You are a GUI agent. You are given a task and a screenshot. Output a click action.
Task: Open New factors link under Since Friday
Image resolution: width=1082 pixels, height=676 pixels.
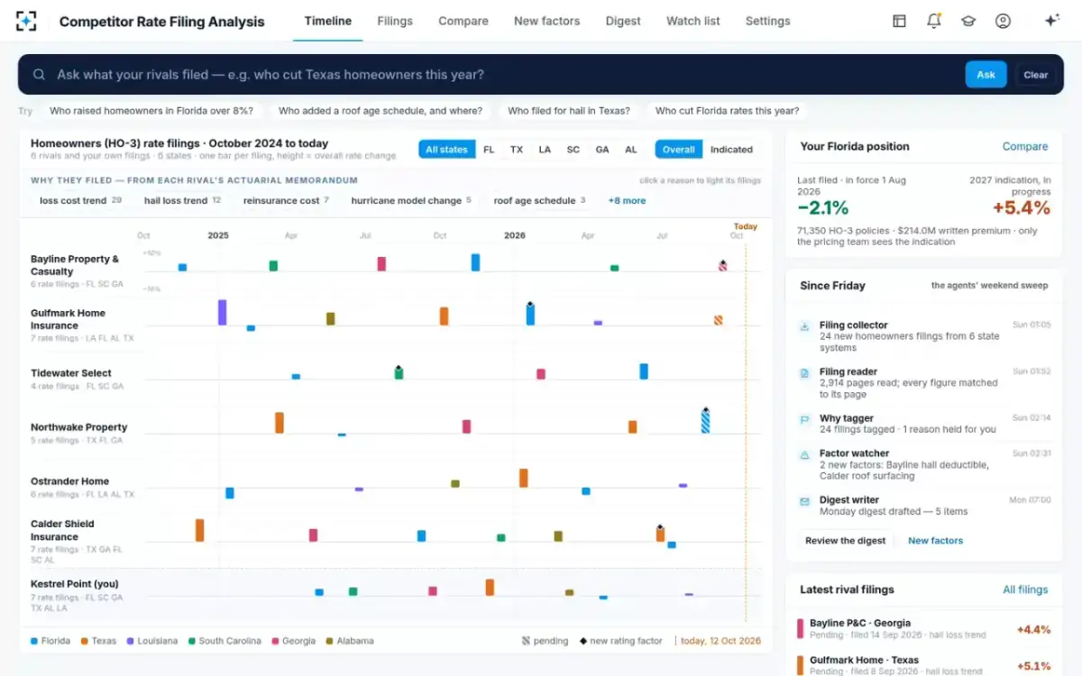(x=935, y=541)
